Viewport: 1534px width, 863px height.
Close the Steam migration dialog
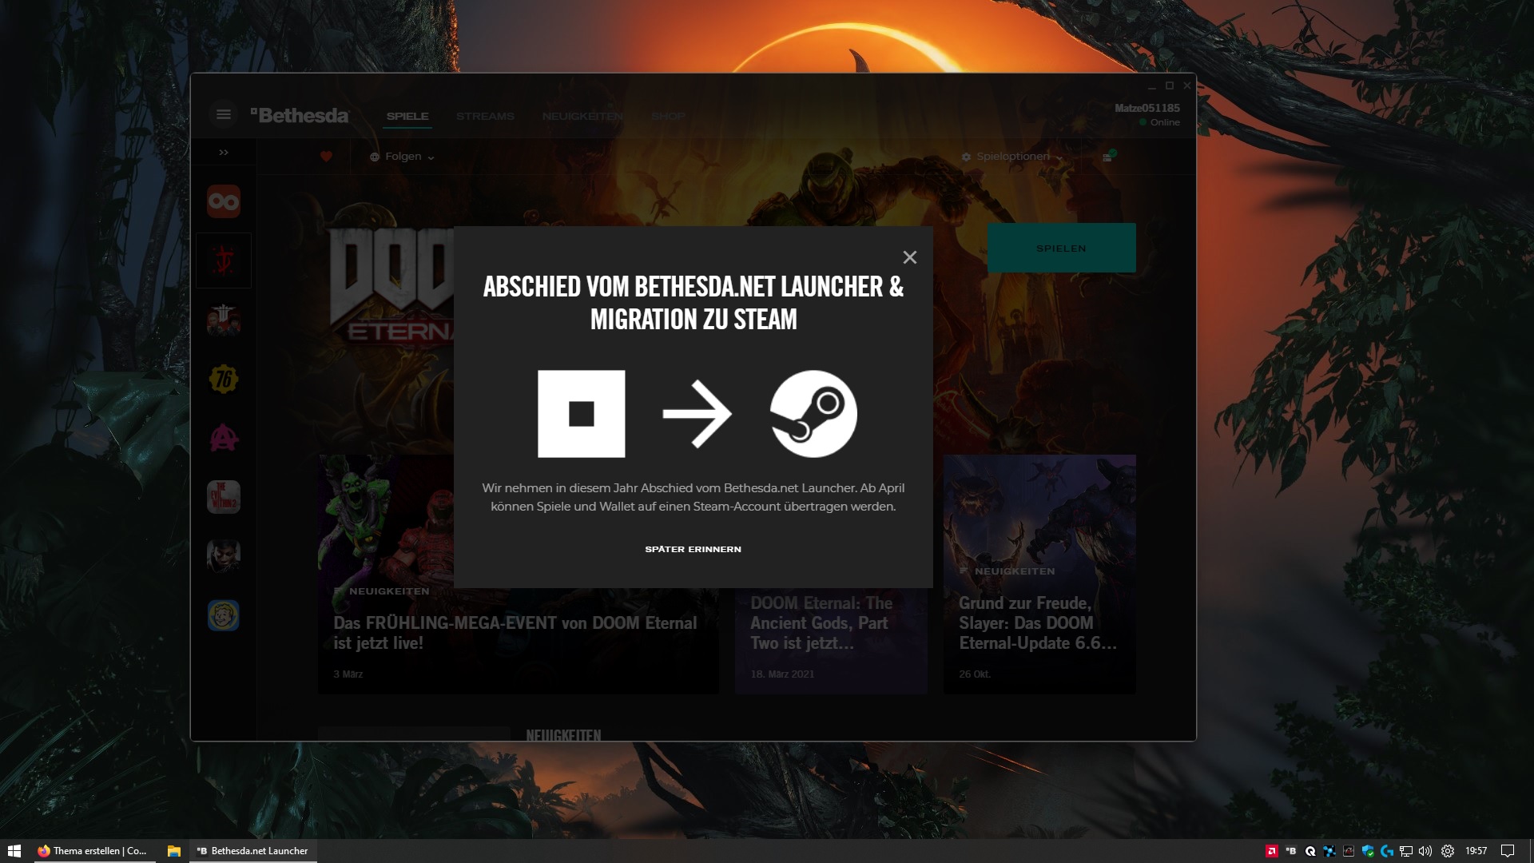point(909,257)
